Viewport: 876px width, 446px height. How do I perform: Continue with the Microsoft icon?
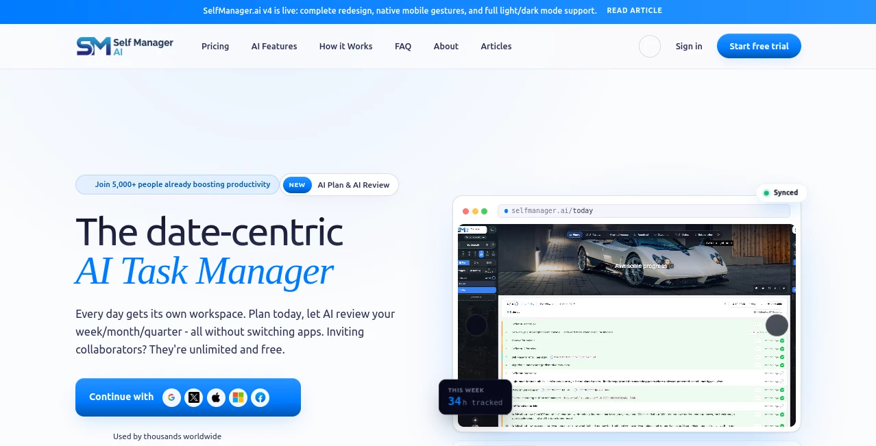tap(238, 397)
